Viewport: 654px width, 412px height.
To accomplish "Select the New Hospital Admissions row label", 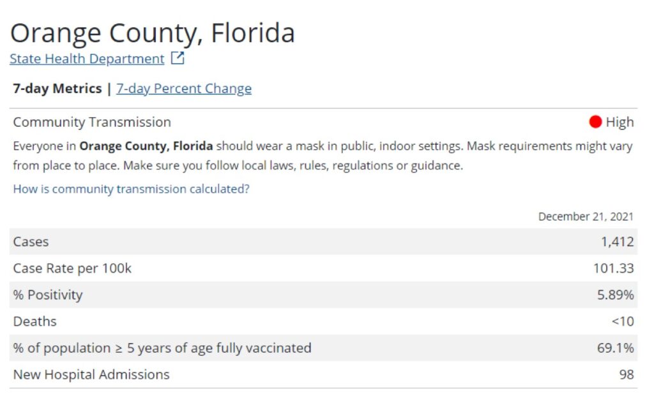I will (91, 375).
